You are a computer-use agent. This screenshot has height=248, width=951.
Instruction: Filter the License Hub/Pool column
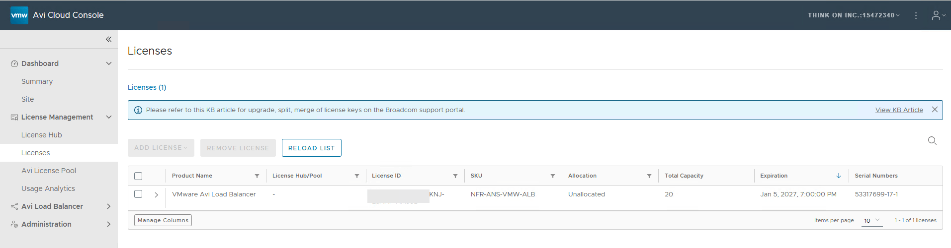pyautogui.click(x=357, y=176)
